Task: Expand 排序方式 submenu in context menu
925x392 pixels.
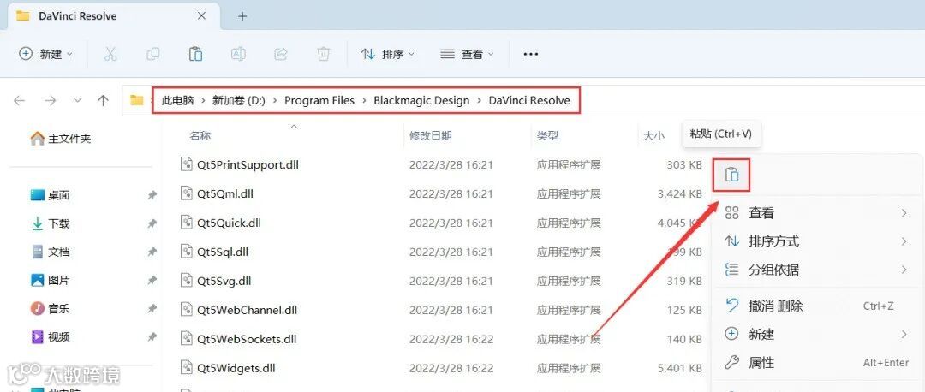Action: tap(904, 241)
